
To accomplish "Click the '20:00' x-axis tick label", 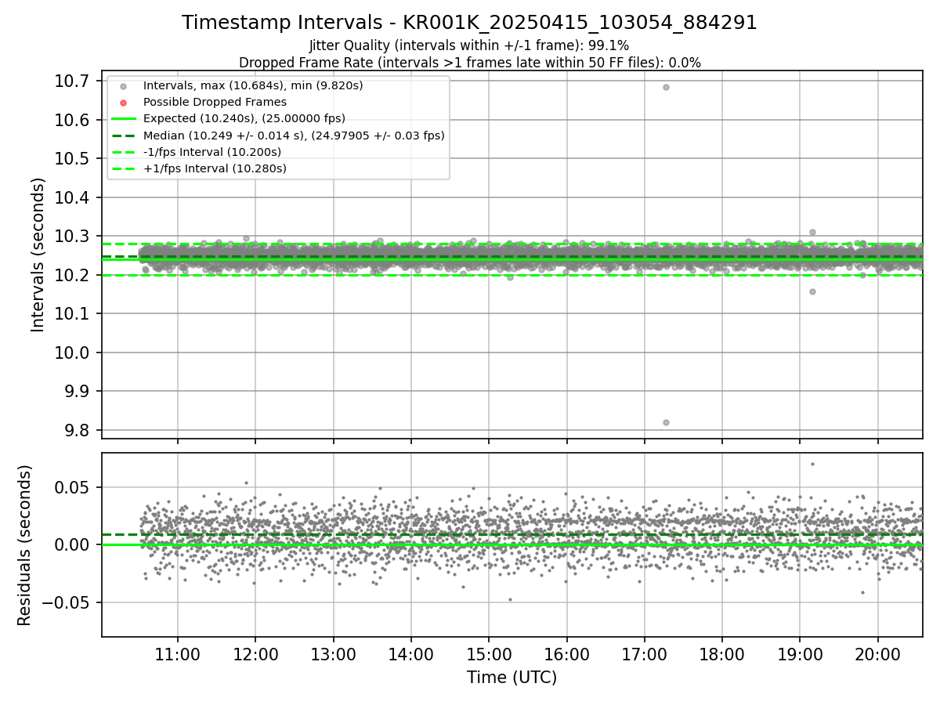I will tap(877, 654).
